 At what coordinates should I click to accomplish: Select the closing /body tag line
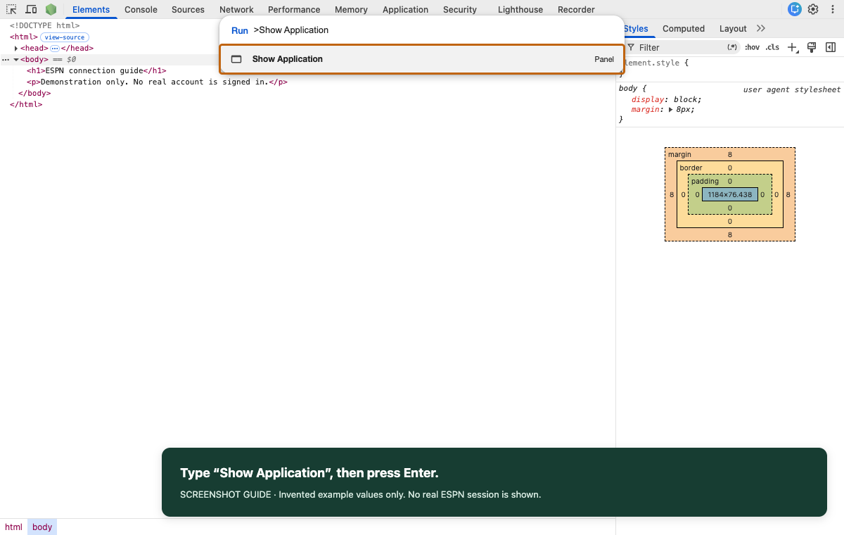click(34, 93)
